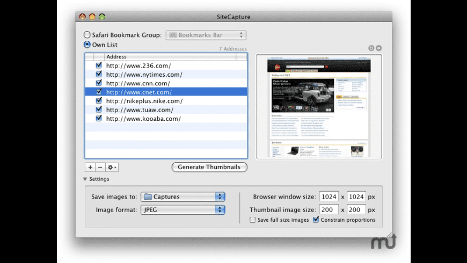
Task: Disable Constrain proportions checkbox
Action: (x=316, y=220)
